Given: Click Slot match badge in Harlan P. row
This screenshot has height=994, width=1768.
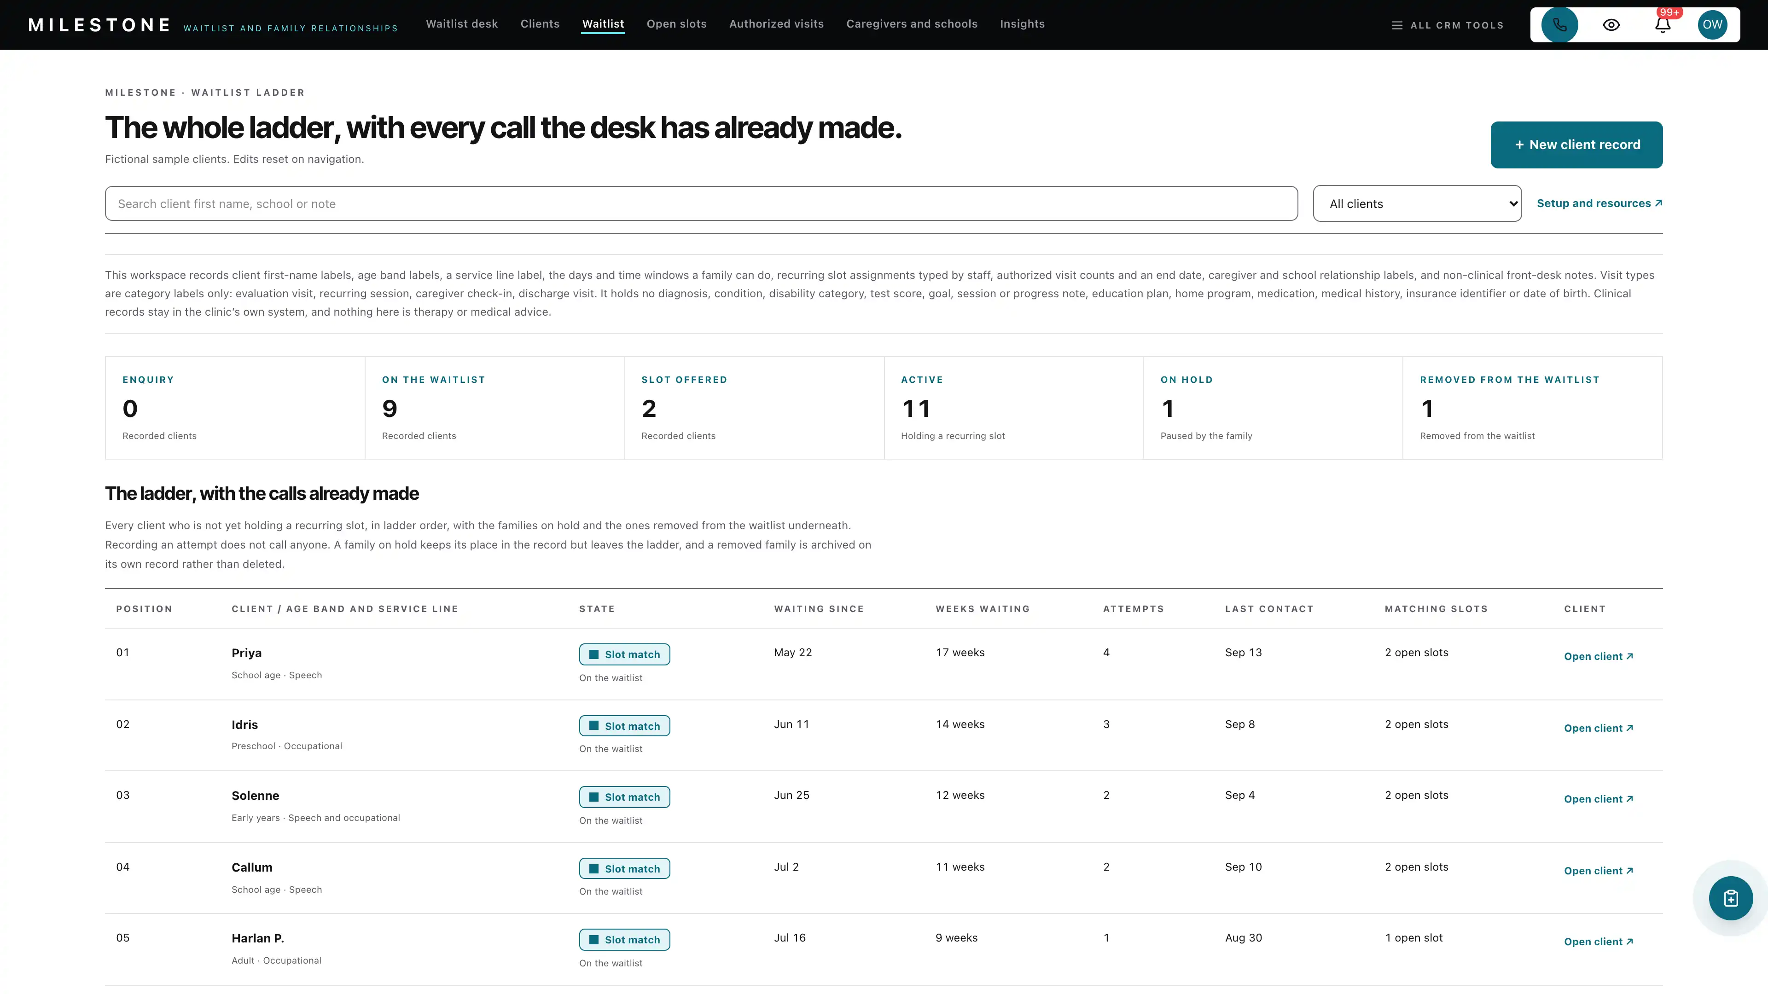Looking at the screenshot, I should pos(625,940).
